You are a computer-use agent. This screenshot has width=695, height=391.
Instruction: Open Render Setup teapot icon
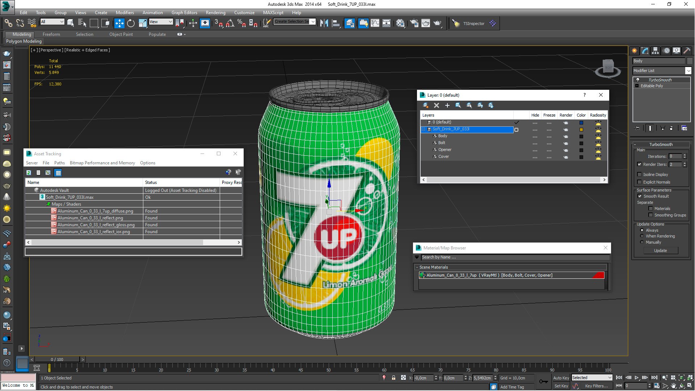pos(414,23)
